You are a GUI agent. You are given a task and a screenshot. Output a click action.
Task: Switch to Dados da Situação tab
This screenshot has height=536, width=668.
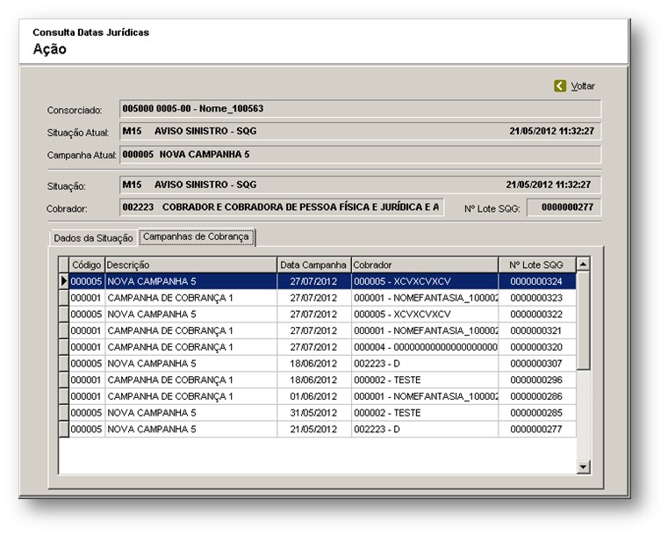[x=93, y=238]
